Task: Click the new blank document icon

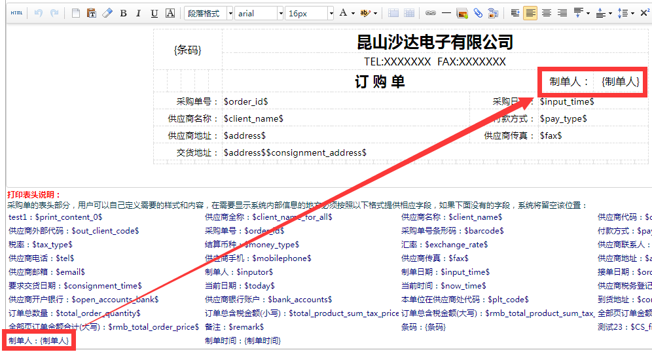Action: coord(76,13)
